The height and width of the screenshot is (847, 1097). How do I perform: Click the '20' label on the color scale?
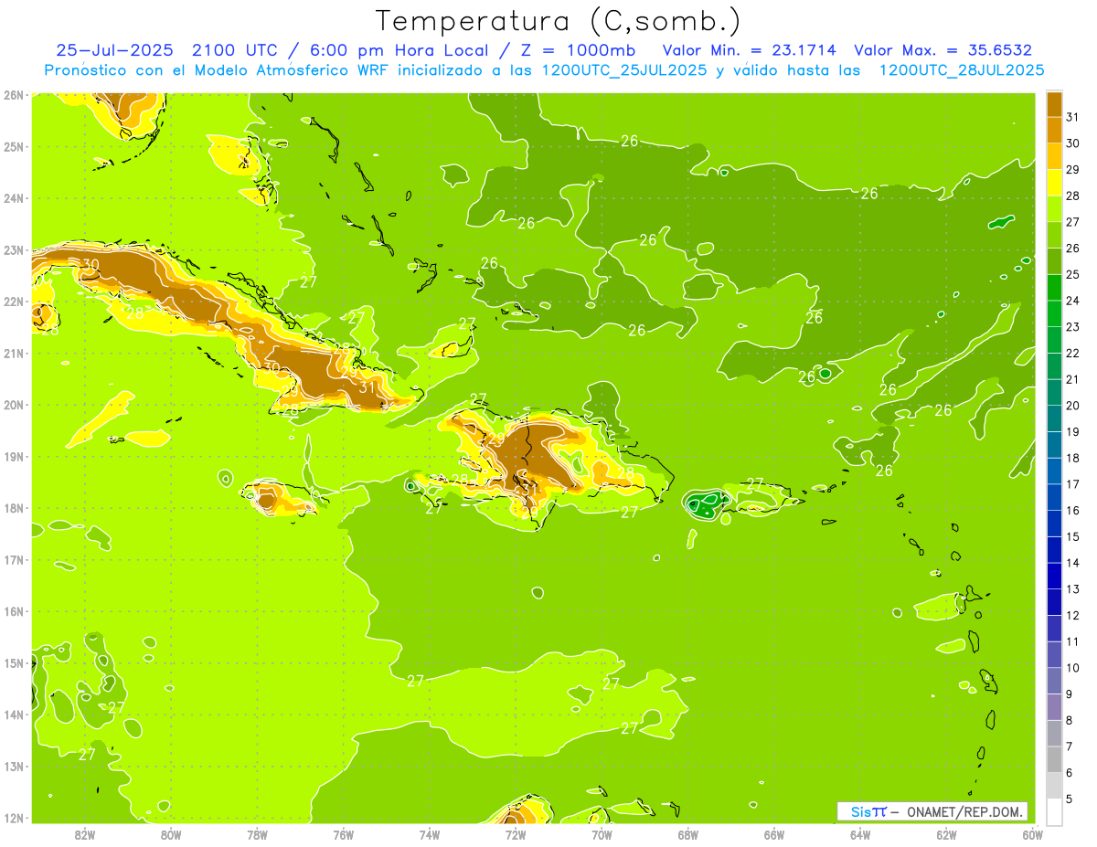tap(1073, 405)
